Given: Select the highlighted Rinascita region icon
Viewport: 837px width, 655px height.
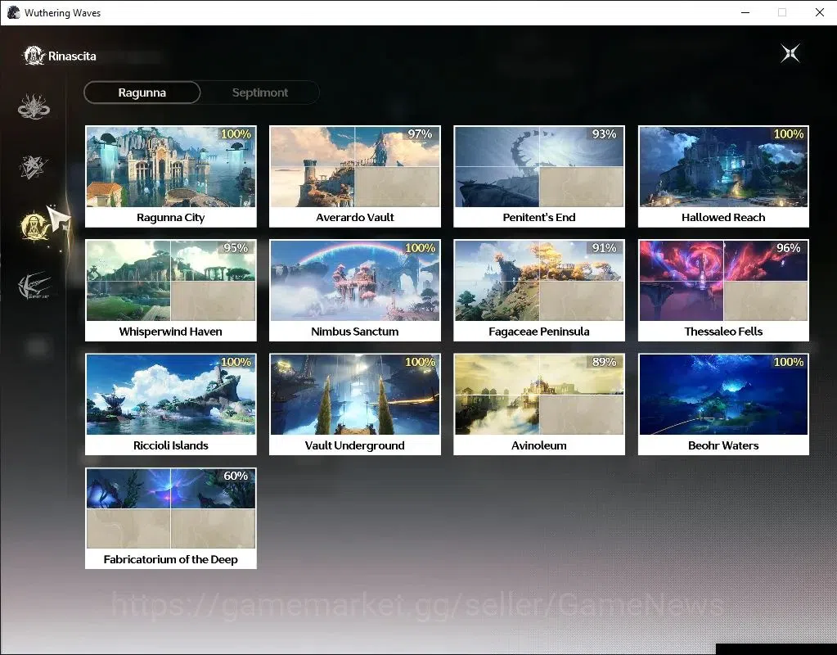Looking at the screenshot, I should coord(34,226).
